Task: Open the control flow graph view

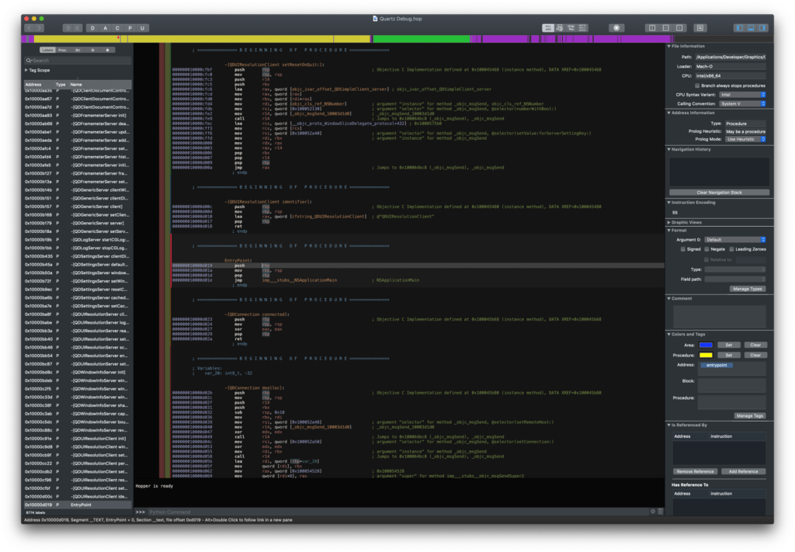Action: [x=561, y=28]
